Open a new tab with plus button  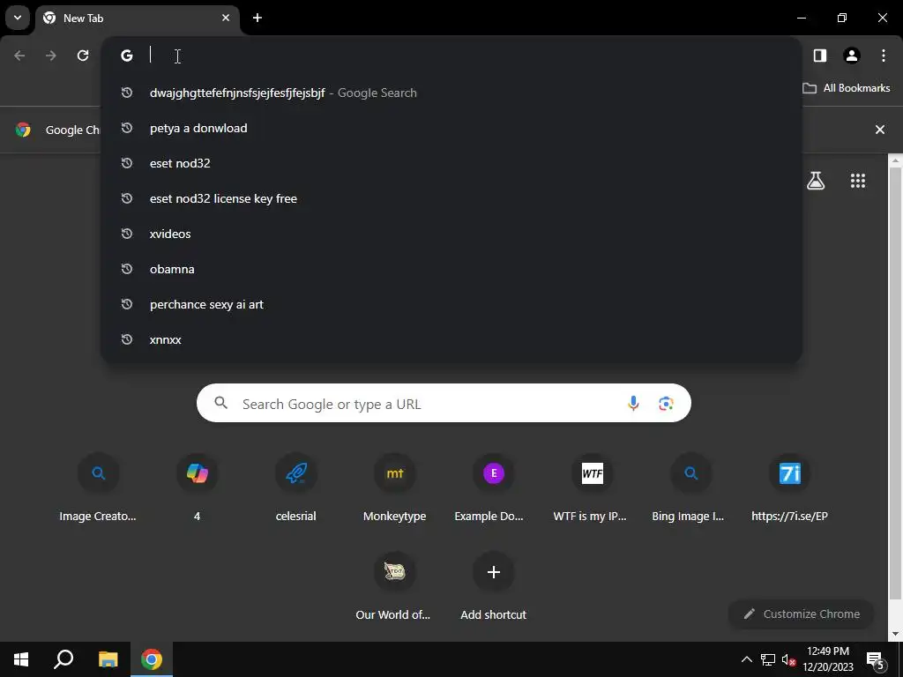click(x=257, y=18)
